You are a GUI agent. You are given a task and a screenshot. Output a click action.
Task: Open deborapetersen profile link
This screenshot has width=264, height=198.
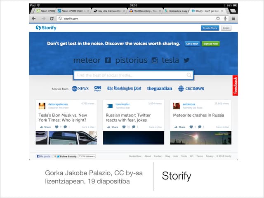pyautogui.click(x=58, y=104)
